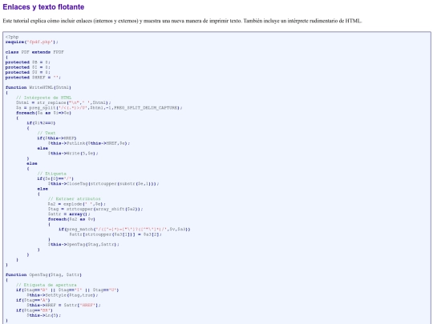Click the 'if($this->HREF)' line

point(57,138)
